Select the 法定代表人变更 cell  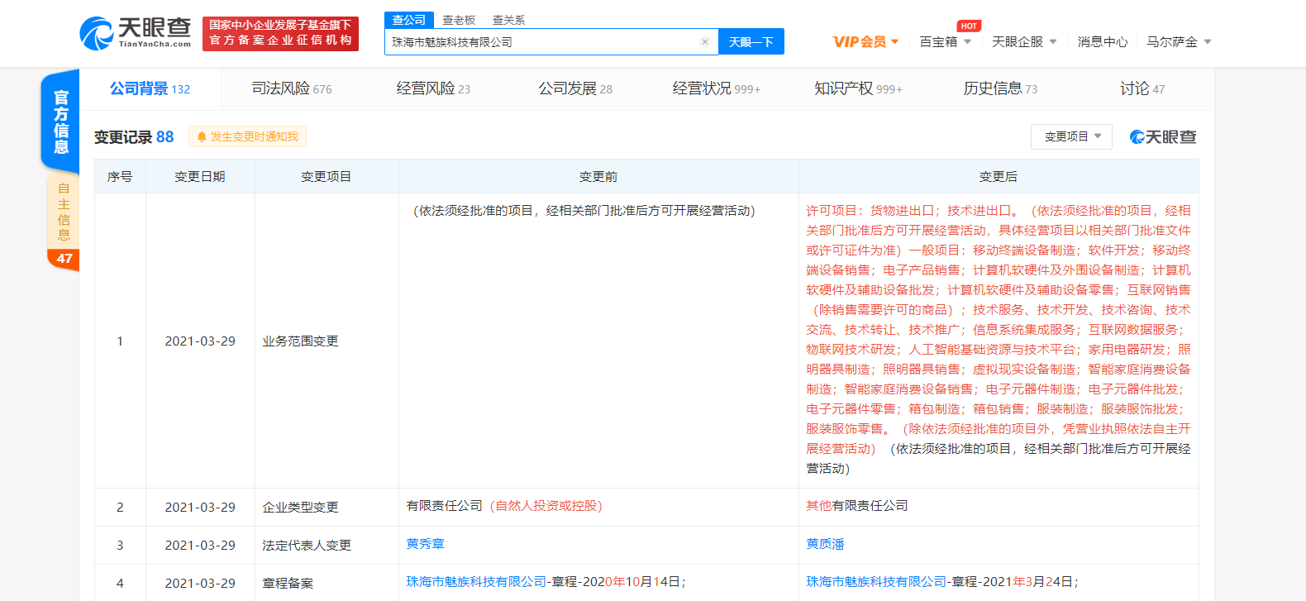click(326, 546)
